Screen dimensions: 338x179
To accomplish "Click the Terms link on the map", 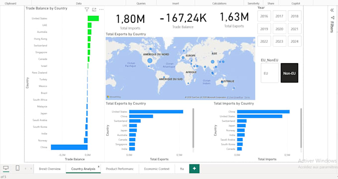I will point(247,97).
